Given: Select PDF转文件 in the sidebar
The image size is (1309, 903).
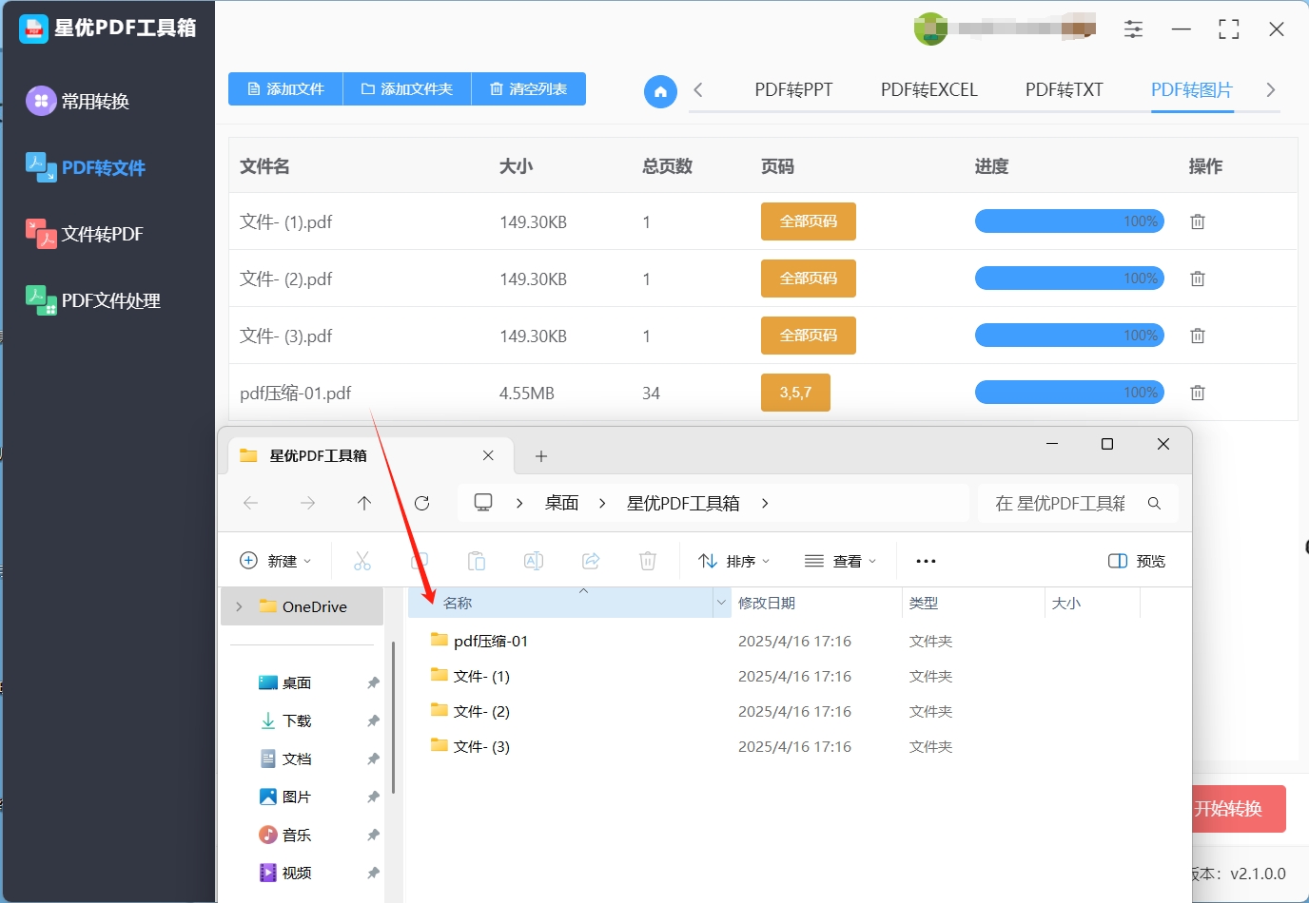Looking at the screenshot, I should (86, 167).
